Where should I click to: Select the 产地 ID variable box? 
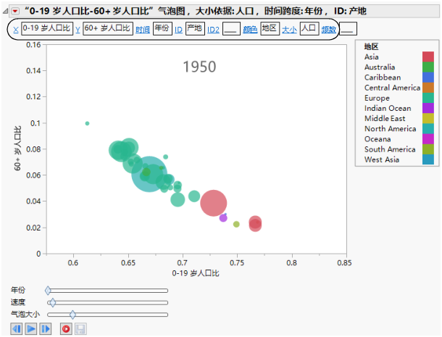pyautogui.click(x=195, y=28)
